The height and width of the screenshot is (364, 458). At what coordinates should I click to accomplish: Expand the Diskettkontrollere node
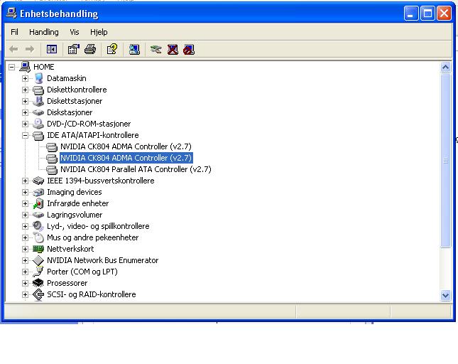click(25, 90)
